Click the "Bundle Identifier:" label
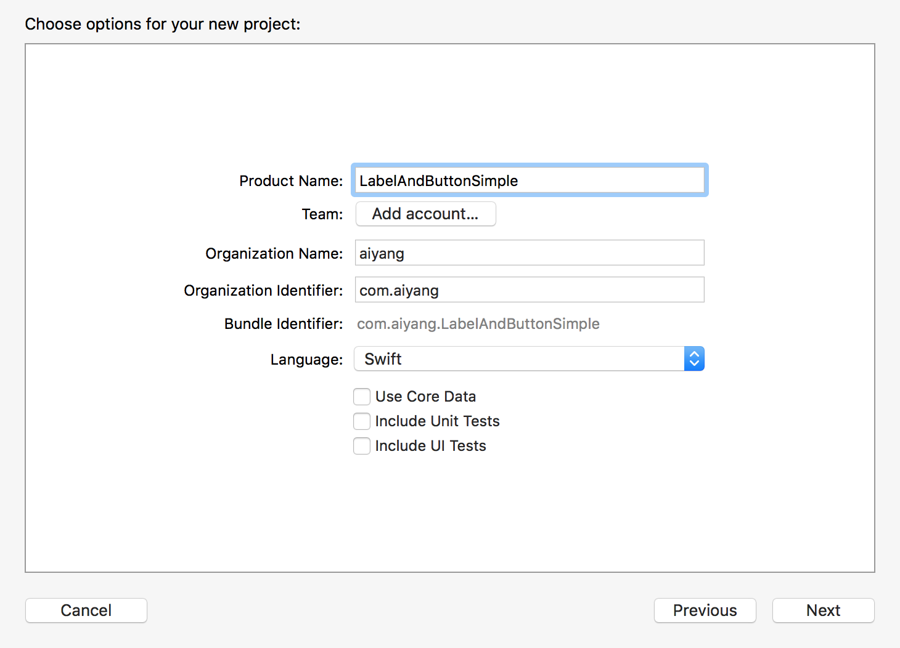This screenshot has height=648, width=900. [283, 324]
